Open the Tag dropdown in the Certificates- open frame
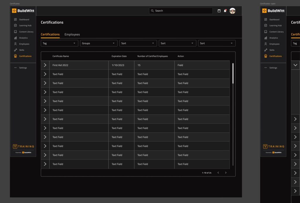The image size is (300, 203). tap(295, 43)
